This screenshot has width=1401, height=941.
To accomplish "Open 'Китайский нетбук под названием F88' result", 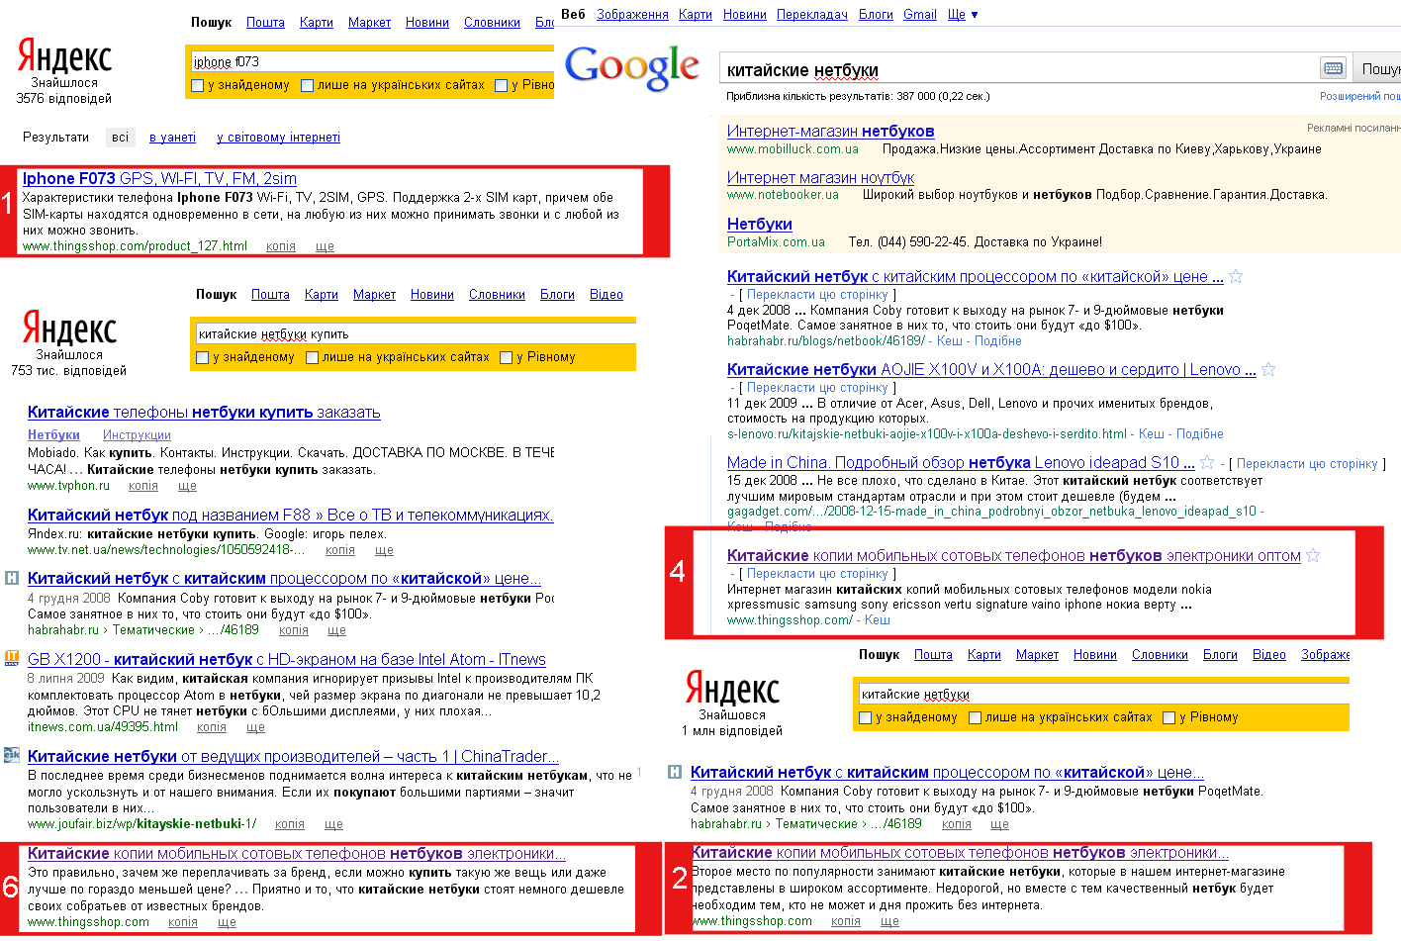I will coord(290,516).
